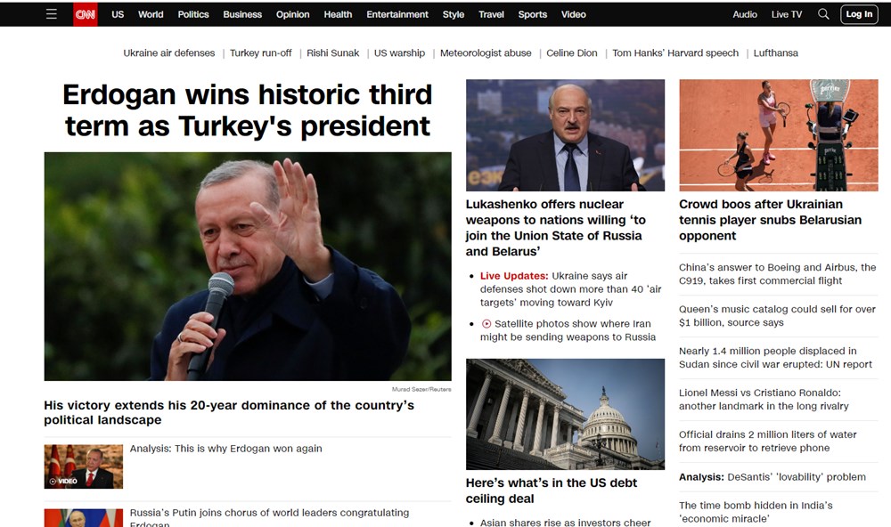Screen dimensions: 891x527
Task: Open the Ukrainian tennis player photo
Action: pyautogui.click(x=779, y=135)
